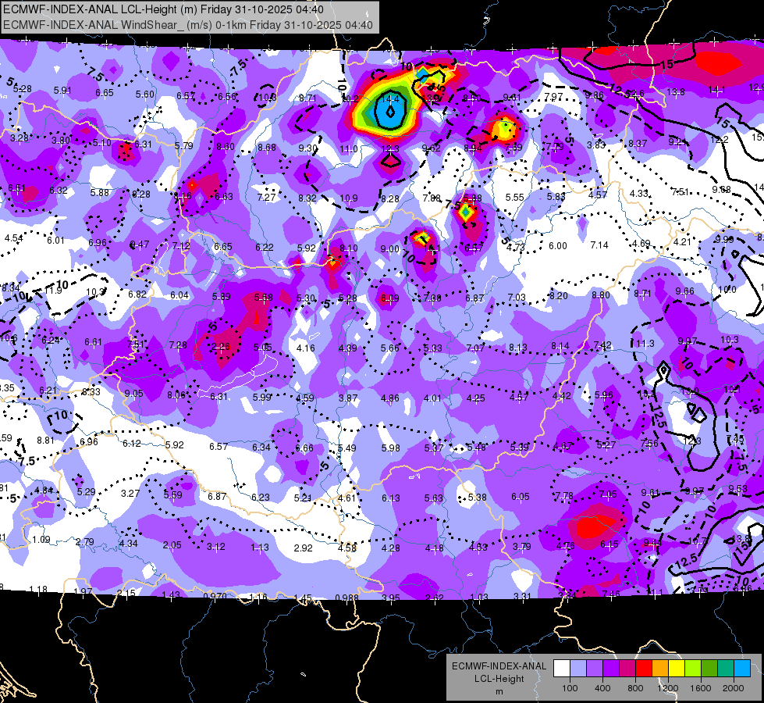Click the lime yellow-green legend swatch
Viewport: 764px width, 703px height.
click(x=693, y=669)
